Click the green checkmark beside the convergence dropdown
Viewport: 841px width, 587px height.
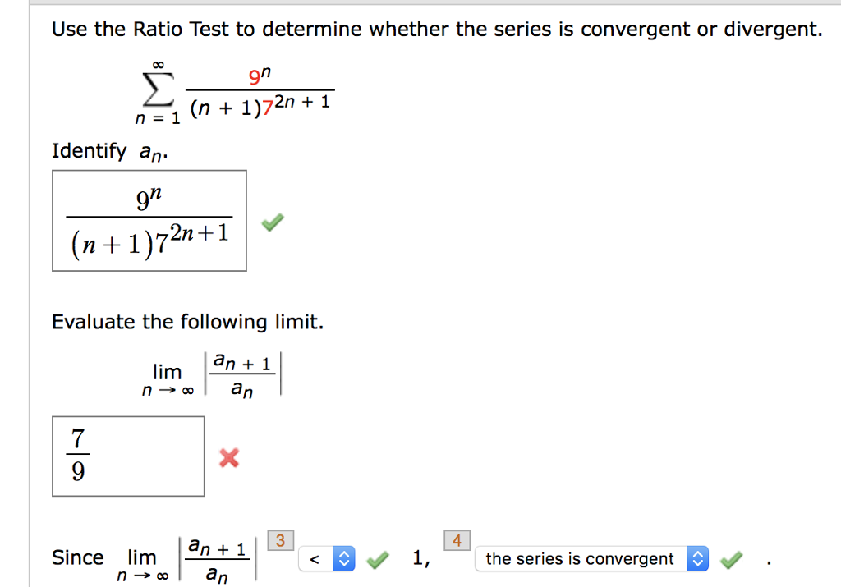tap(730, 558)
